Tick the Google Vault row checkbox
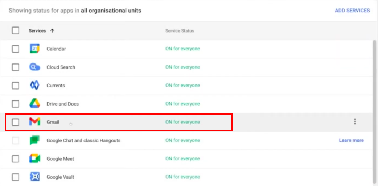The width and height of the screenshot is (378, 186). coord(15,177)
